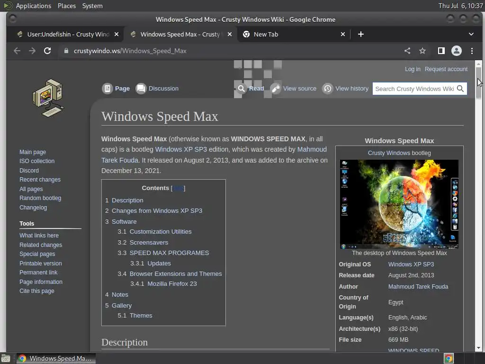Image resolution: width=485 pixels, height=364 pixels.
Task: Close the New Tab tab
Action: point(343,34)
